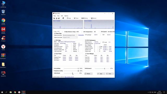Open the Windows Start menu
The image size is (167, 94).
[x=2, y=92]
